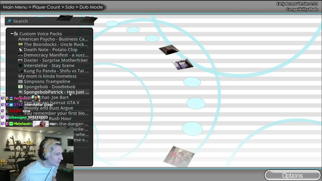322x181 pixels.
Task: Jump to Solo in the breadcrumb path
Action: click(70, 7)
